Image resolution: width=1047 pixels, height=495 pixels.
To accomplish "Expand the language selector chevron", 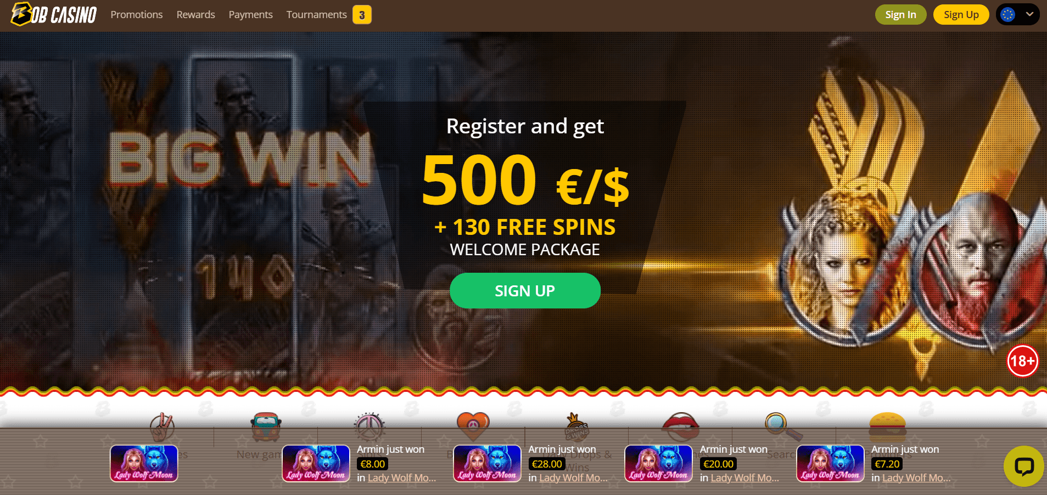I will pos(1030,15).
